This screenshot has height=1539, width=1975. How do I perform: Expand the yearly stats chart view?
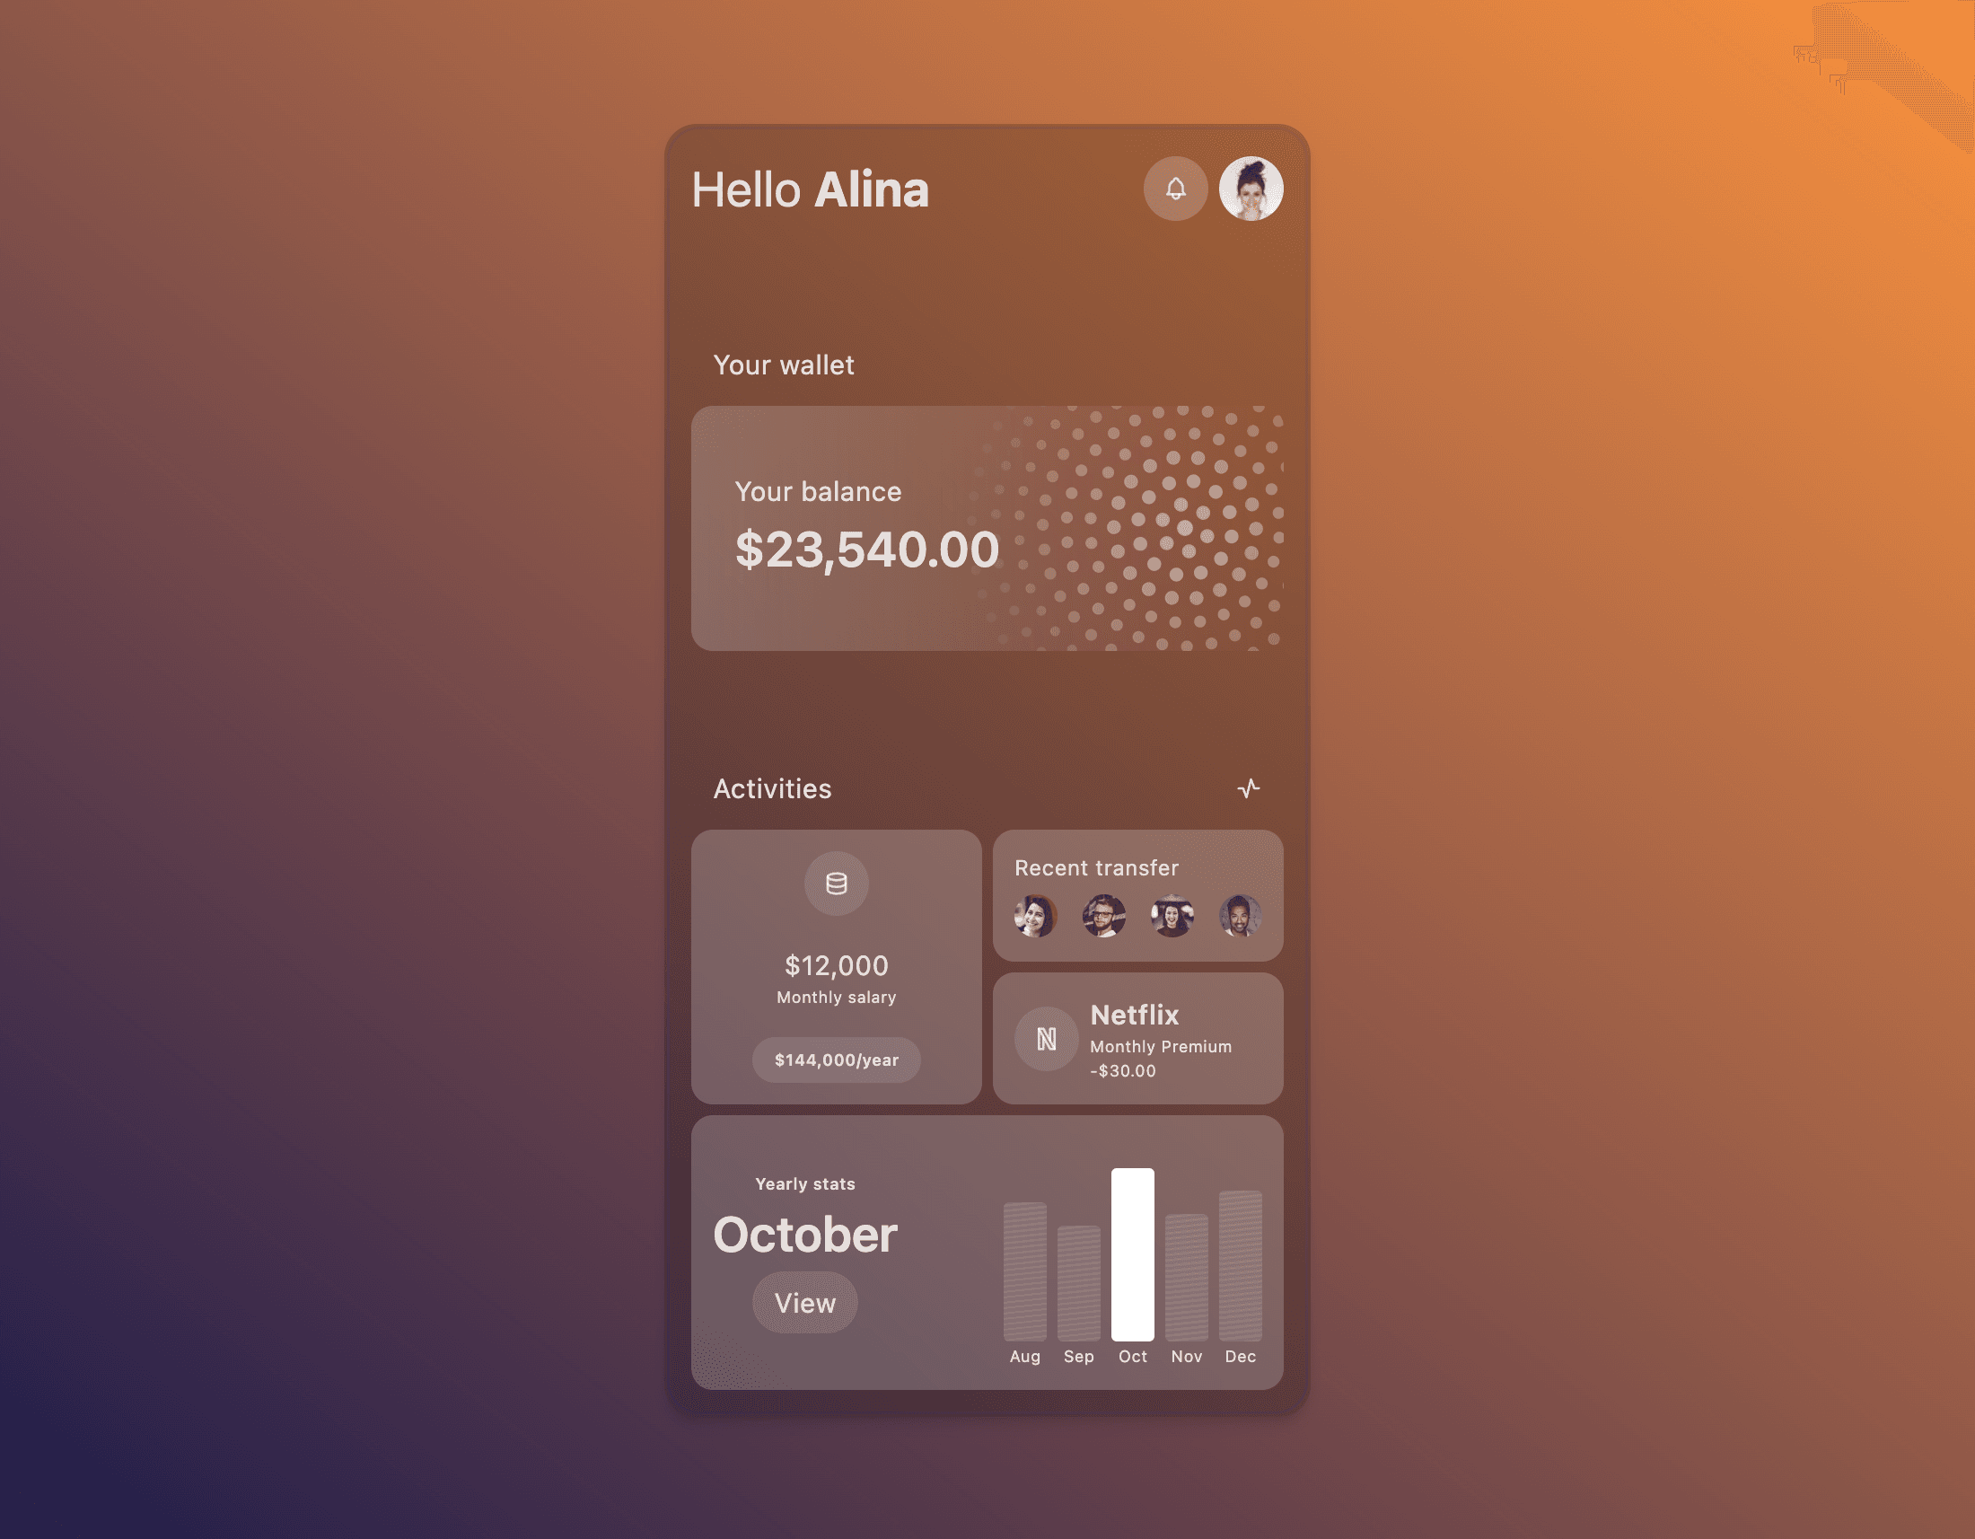tap(804, 1302)
